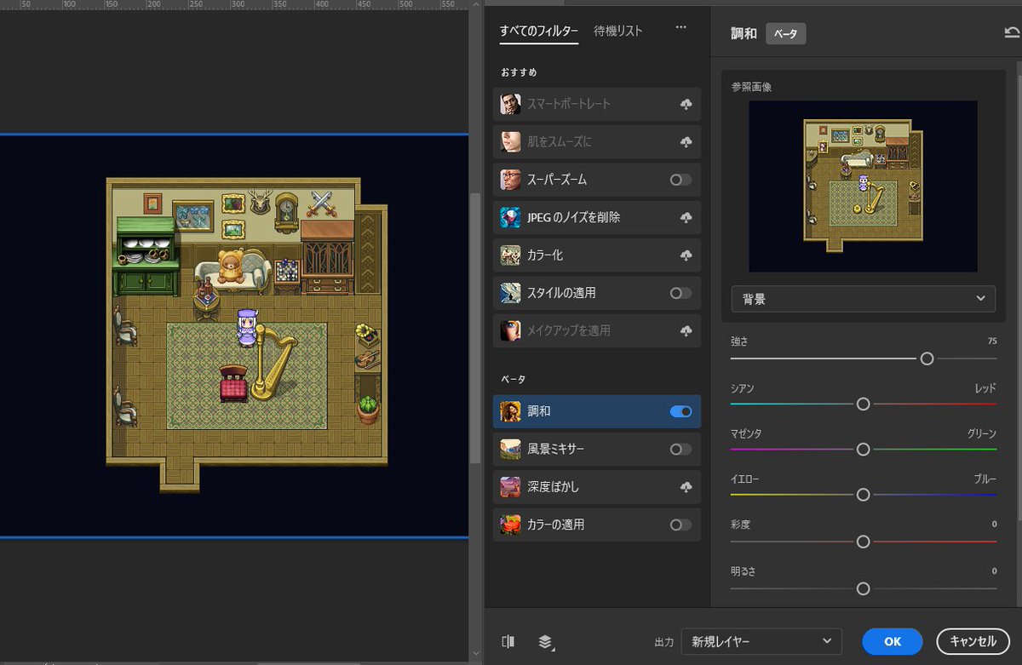Click the layer preview stack icon
This screenshot has width=1022, height=665.
click(546, 641)
